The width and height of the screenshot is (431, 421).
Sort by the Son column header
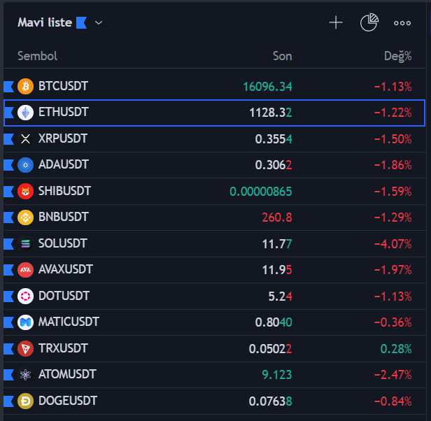pos(282,56)
